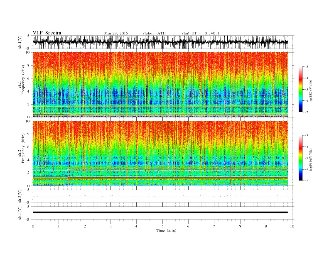Click the time axis tick label "7"
The height and width of the screenshot is (254, 329).
click(214, 226)
